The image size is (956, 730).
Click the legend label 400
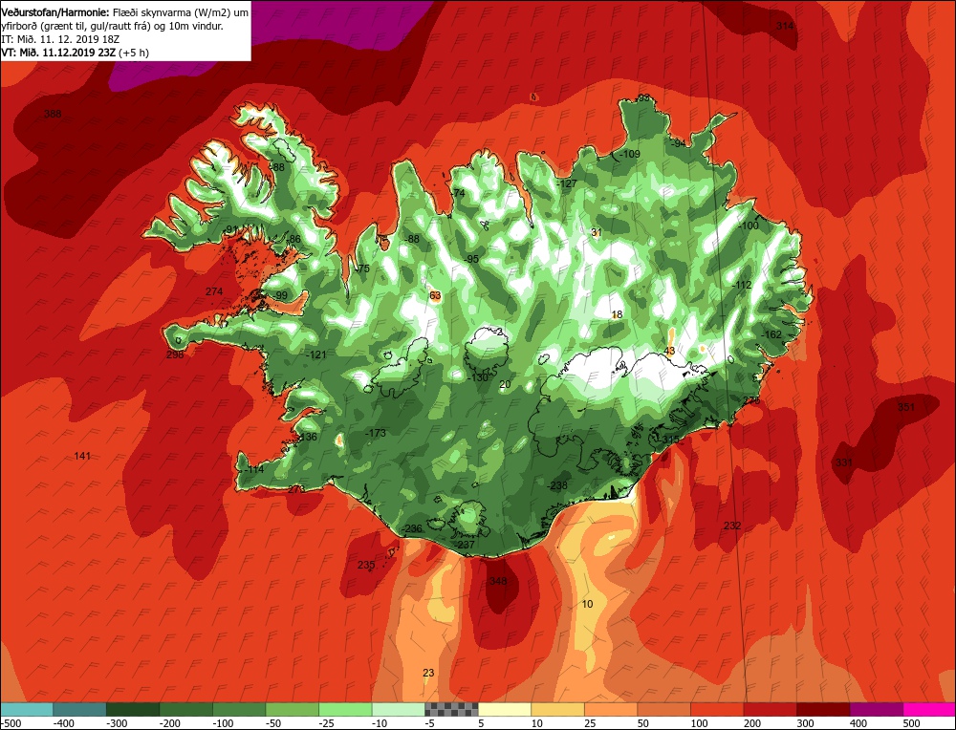858,723
